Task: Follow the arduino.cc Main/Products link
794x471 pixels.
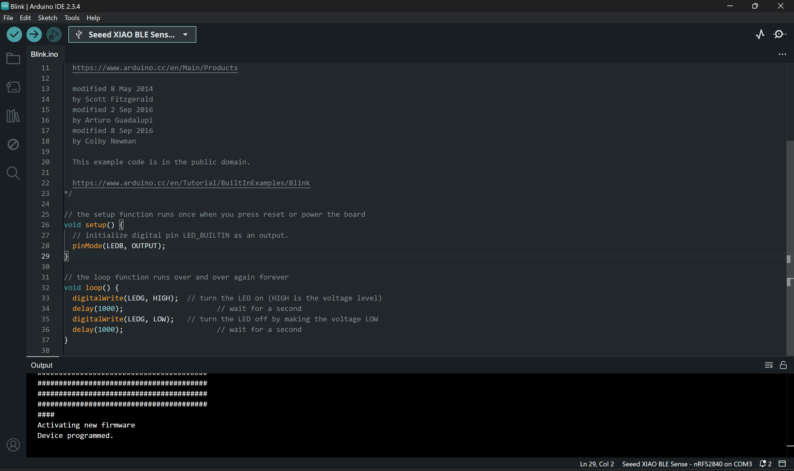Action: tap(155, 68)
